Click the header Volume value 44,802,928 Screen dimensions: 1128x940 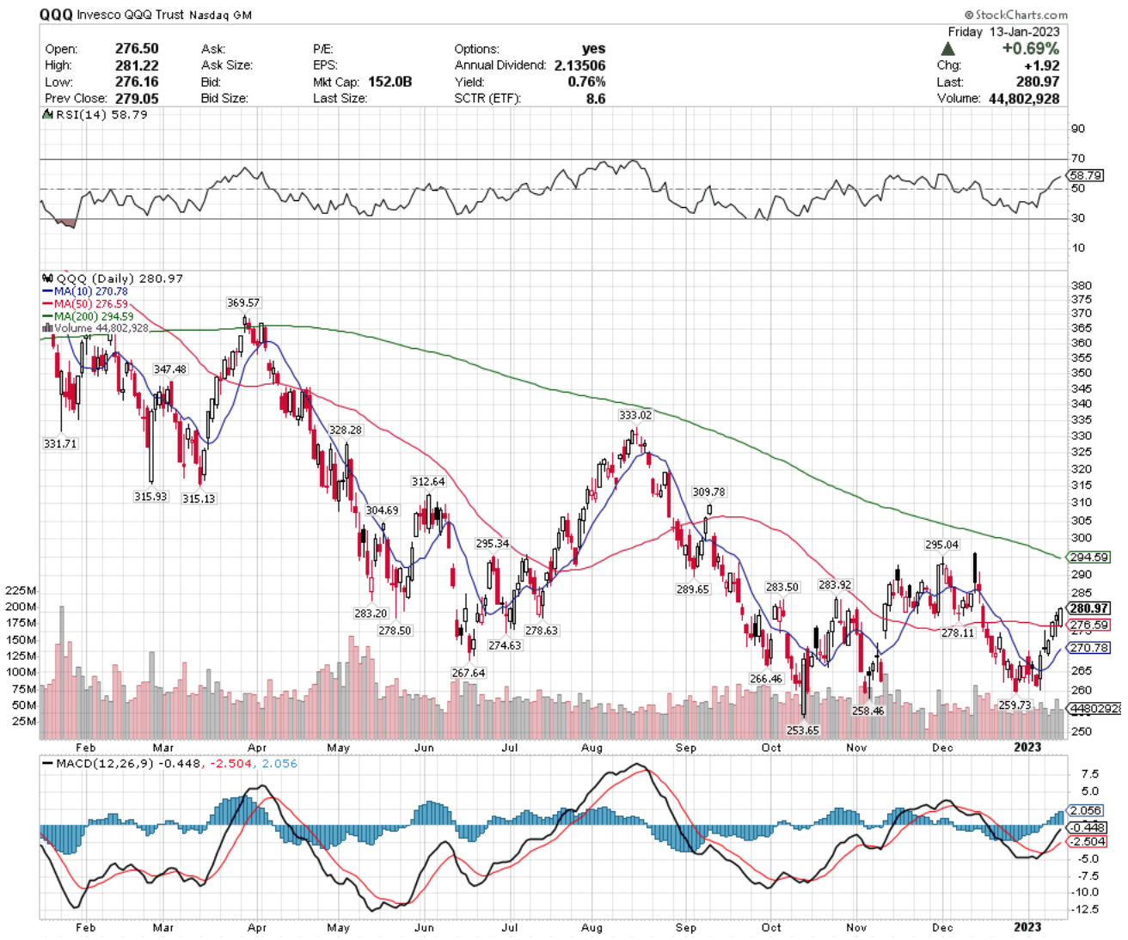(1022, 98)
